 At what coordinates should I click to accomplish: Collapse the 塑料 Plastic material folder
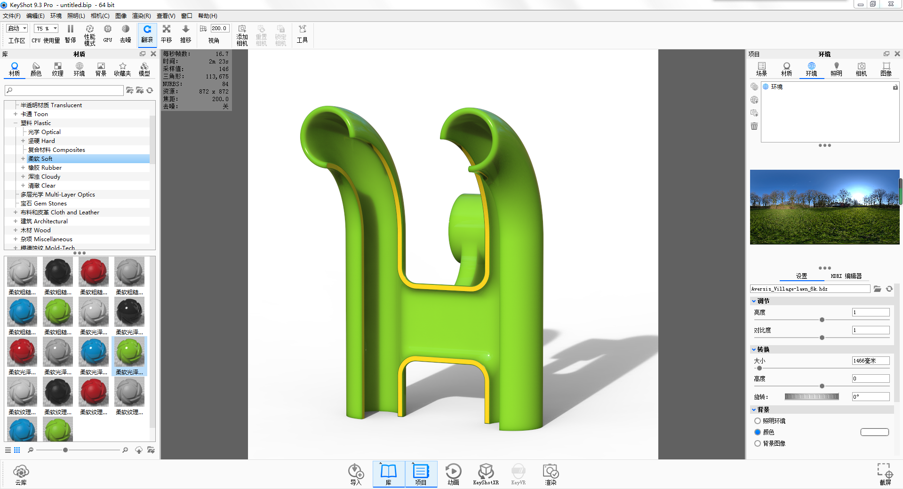point(16,123)
